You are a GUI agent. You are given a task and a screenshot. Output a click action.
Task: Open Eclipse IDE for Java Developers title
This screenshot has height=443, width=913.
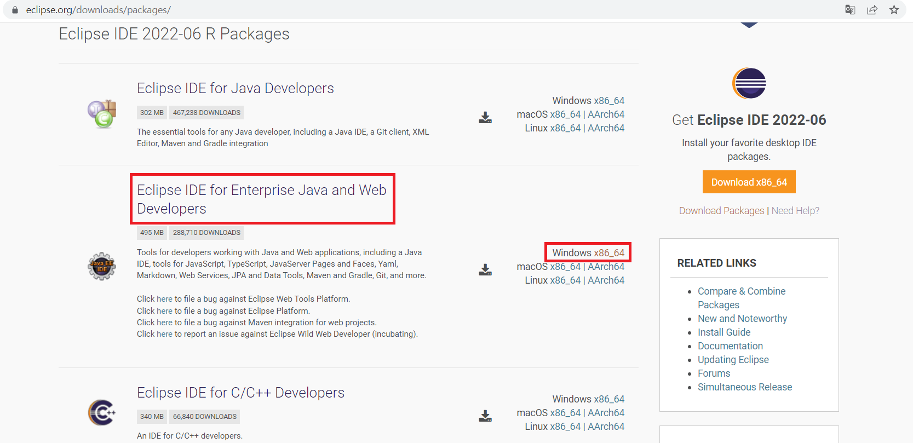point(236,88)
